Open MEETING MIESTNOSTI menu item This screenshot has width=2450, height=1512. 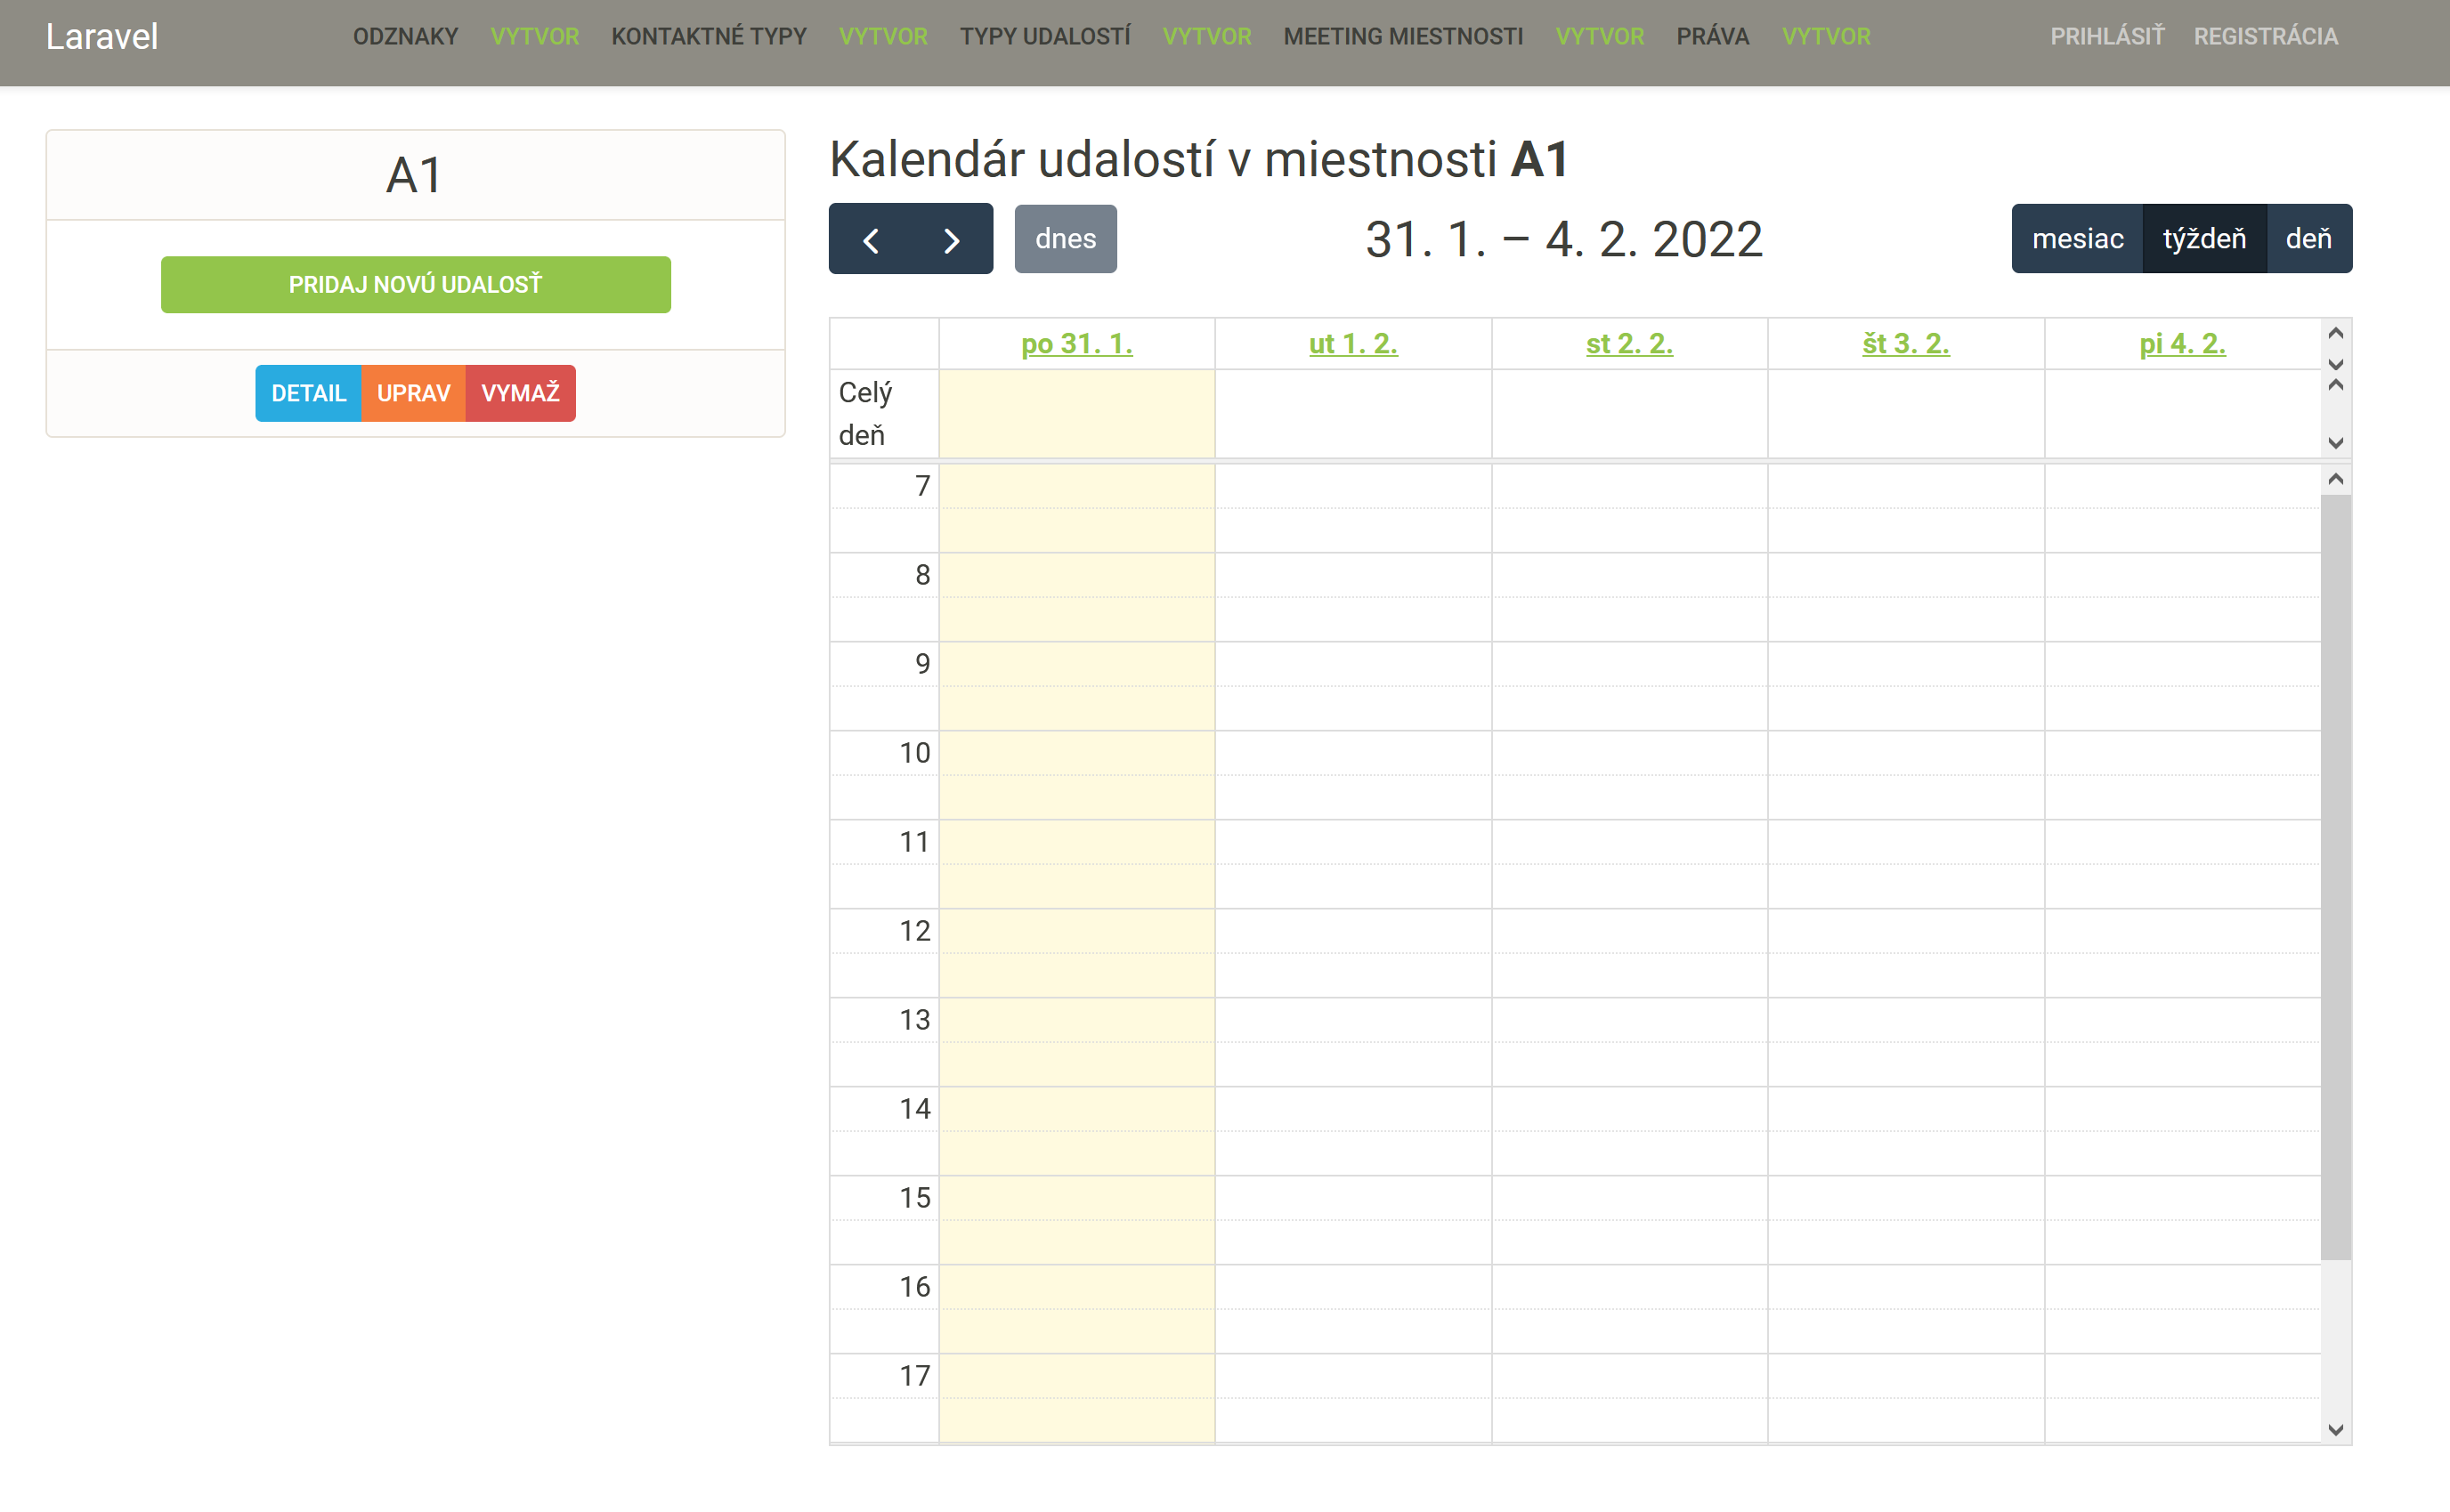[1402, 37]
